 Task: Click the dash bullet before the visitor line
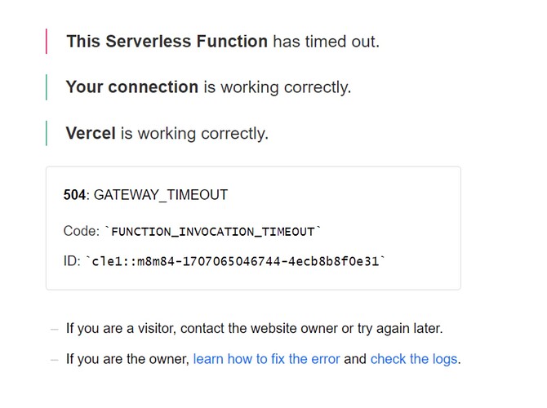coord(55,328)
